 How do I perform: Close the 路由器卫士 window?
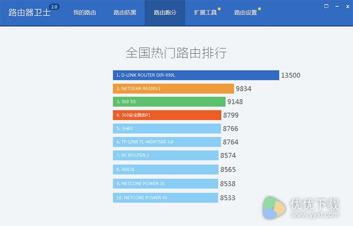[x=348, y=6]
